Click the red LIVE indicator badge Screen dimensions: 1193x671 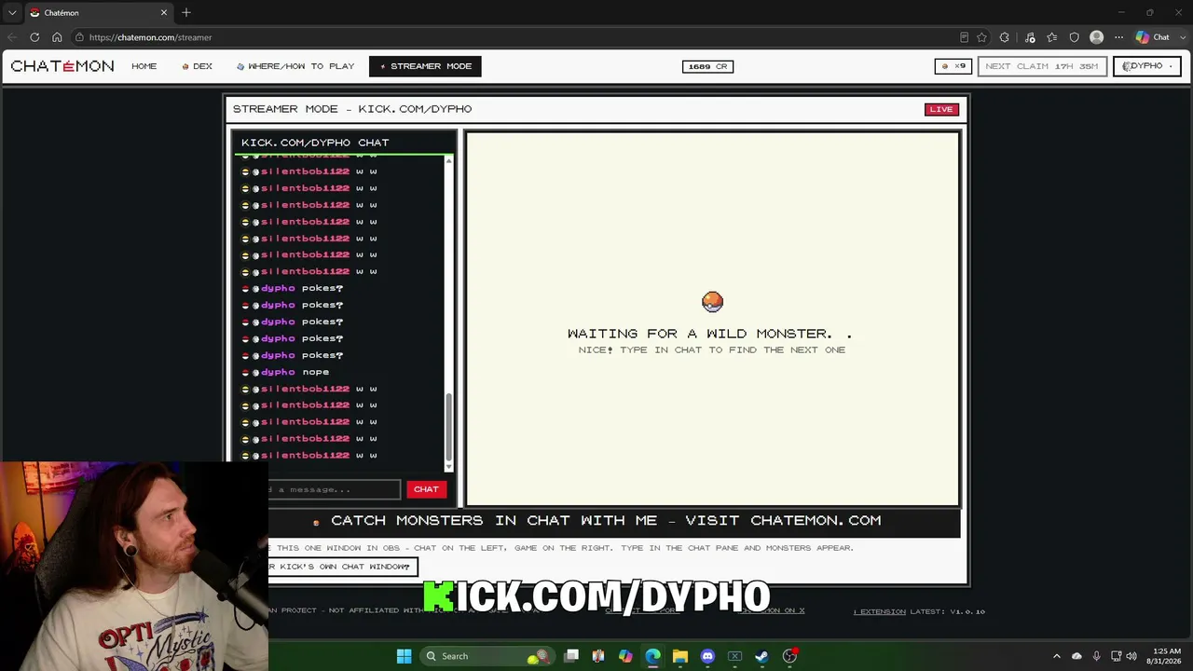tap(941, 109)
